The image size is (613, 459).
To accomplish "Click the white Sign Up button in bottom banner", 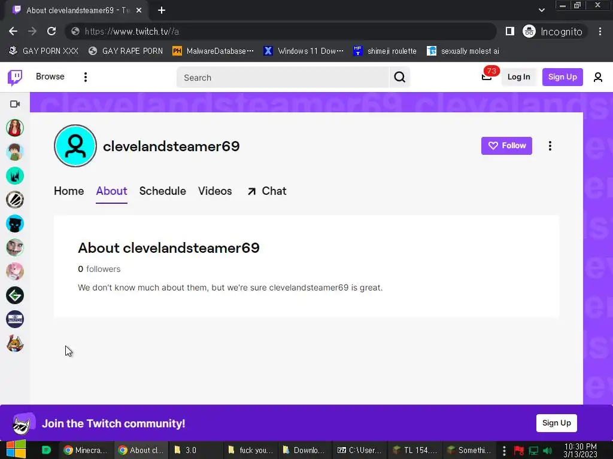I will (556, 423).
